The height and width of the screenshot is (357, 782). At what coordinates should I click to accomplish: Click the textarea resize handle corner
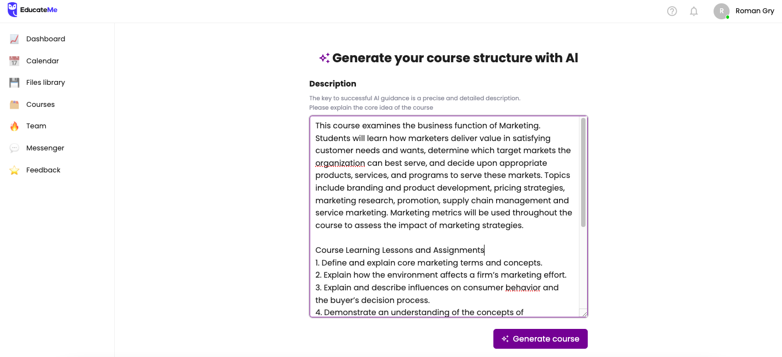click(583, 313)
